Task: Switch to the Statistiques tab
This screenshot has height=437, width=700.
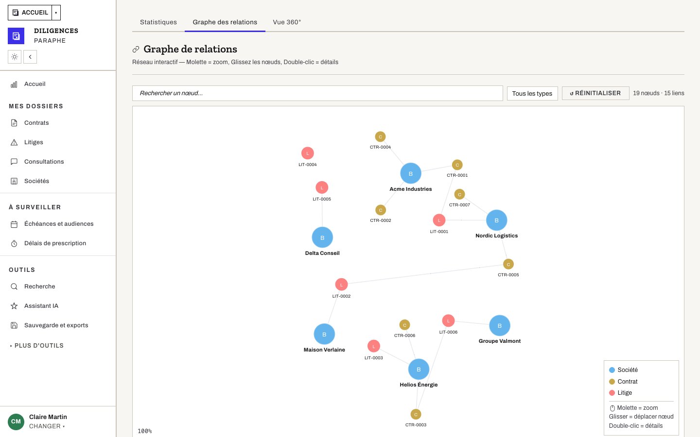Action: tap(158, 22)
